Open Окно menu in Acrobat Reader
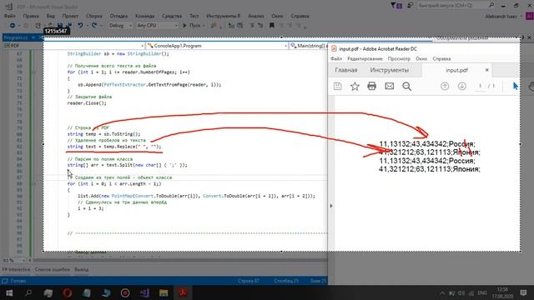Screen dimensions: 534x300 [x=421, y=58]
